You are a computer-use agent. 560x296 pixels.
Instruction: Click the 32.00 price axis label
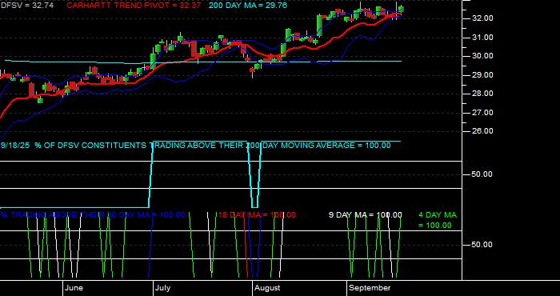(x=482, y=18)
